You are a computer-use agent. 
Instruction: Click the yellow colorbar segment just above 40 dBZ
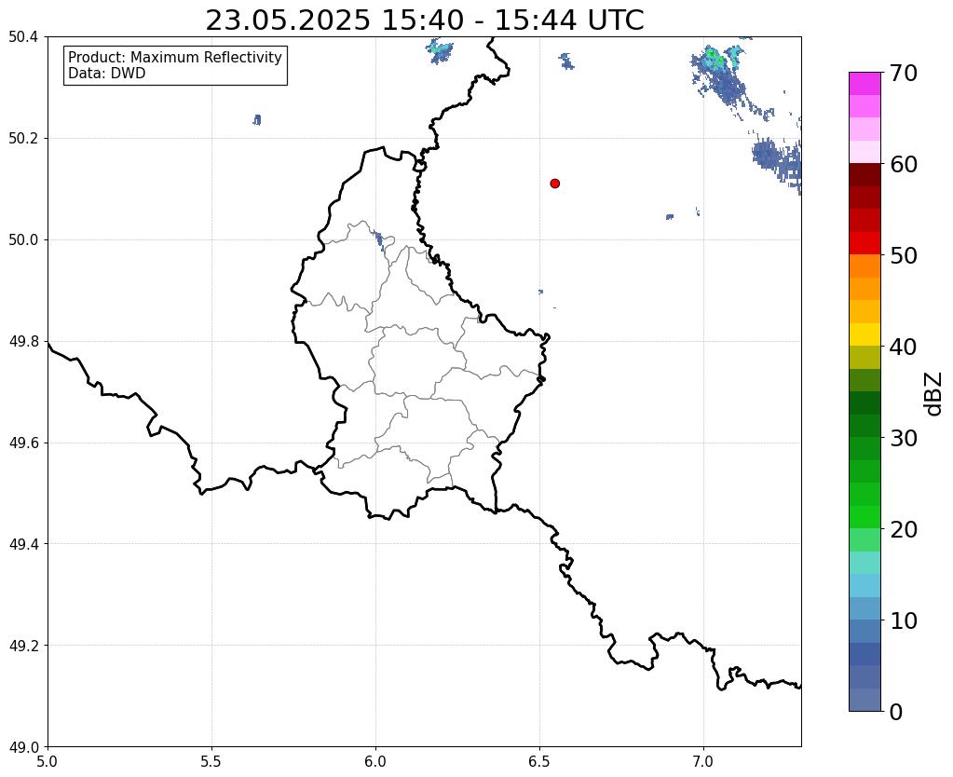coord(865,334)
